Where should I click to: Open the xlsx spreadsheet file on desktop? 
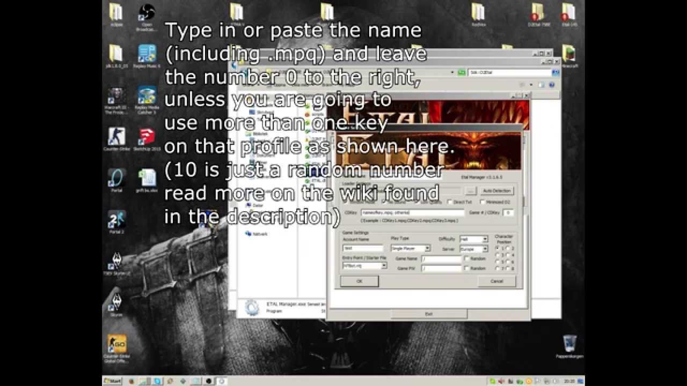pyautogui.click(x=147, y=180)
